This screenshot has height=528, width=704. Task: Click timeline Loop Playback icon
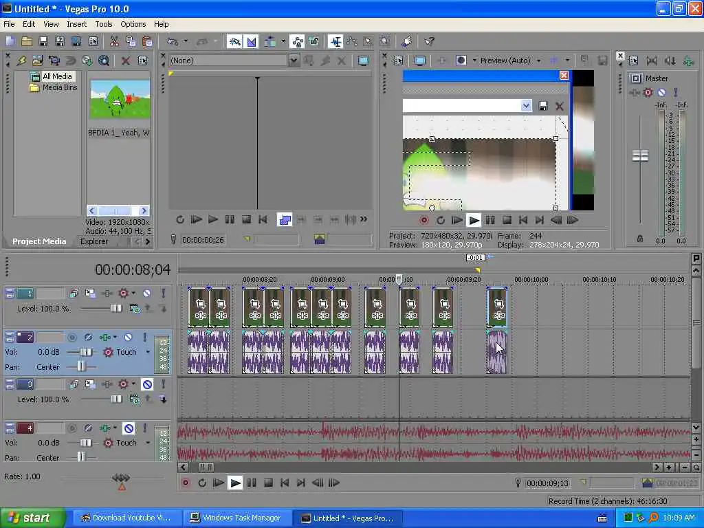click(x=202, y=483)
